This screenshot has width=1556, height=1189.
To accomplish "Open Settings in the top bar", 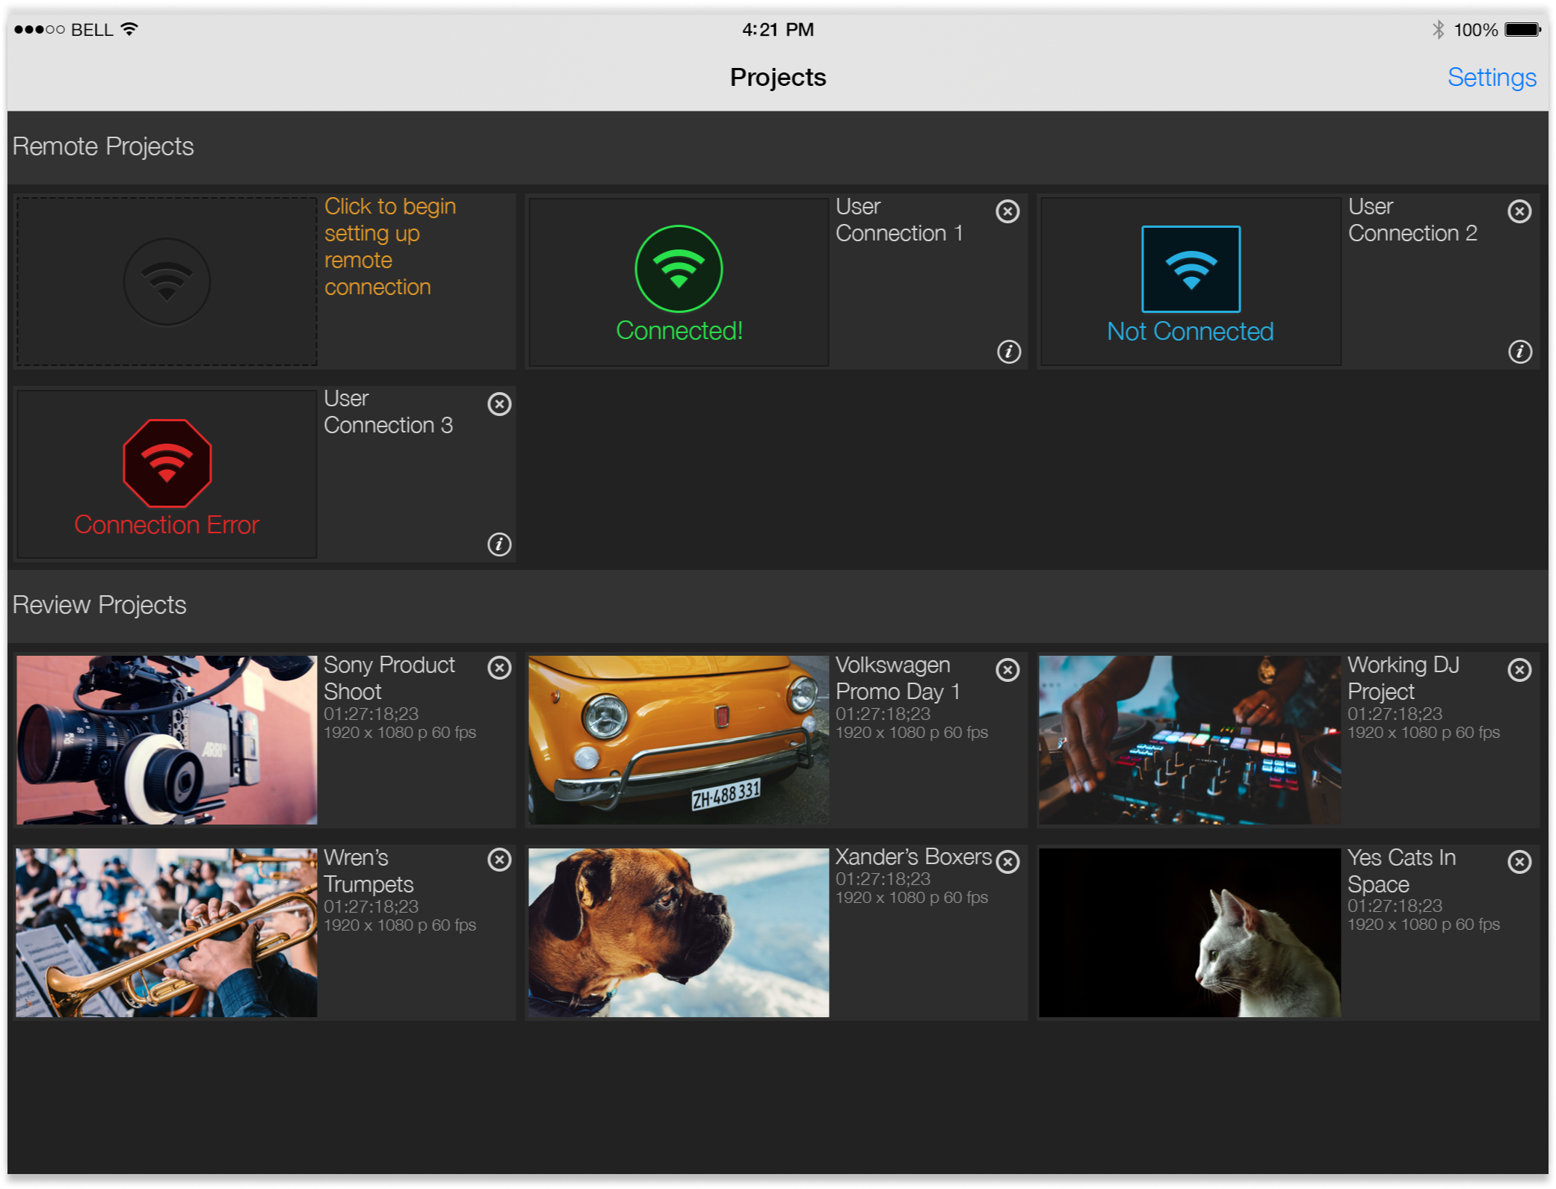I will click(1491, 78).
